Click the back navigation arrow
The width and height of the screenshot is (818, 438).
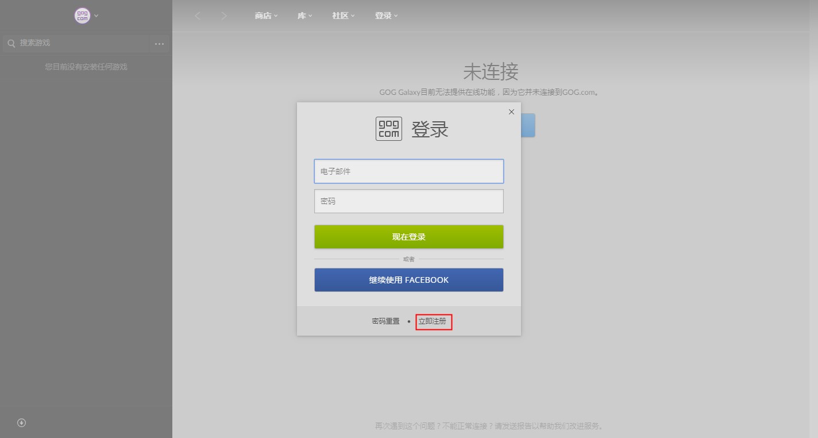pyautogui.click(x=198, y=16)
